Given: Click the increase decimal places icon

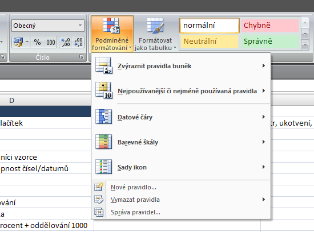Looking at the screenshot, I should click(x=66, y=42).
